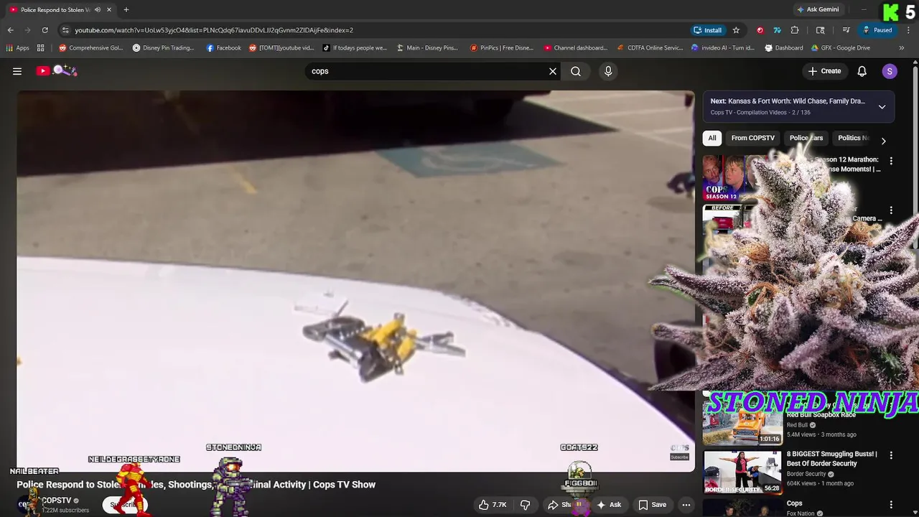Open the COPSTV channel name

point(57,500)
